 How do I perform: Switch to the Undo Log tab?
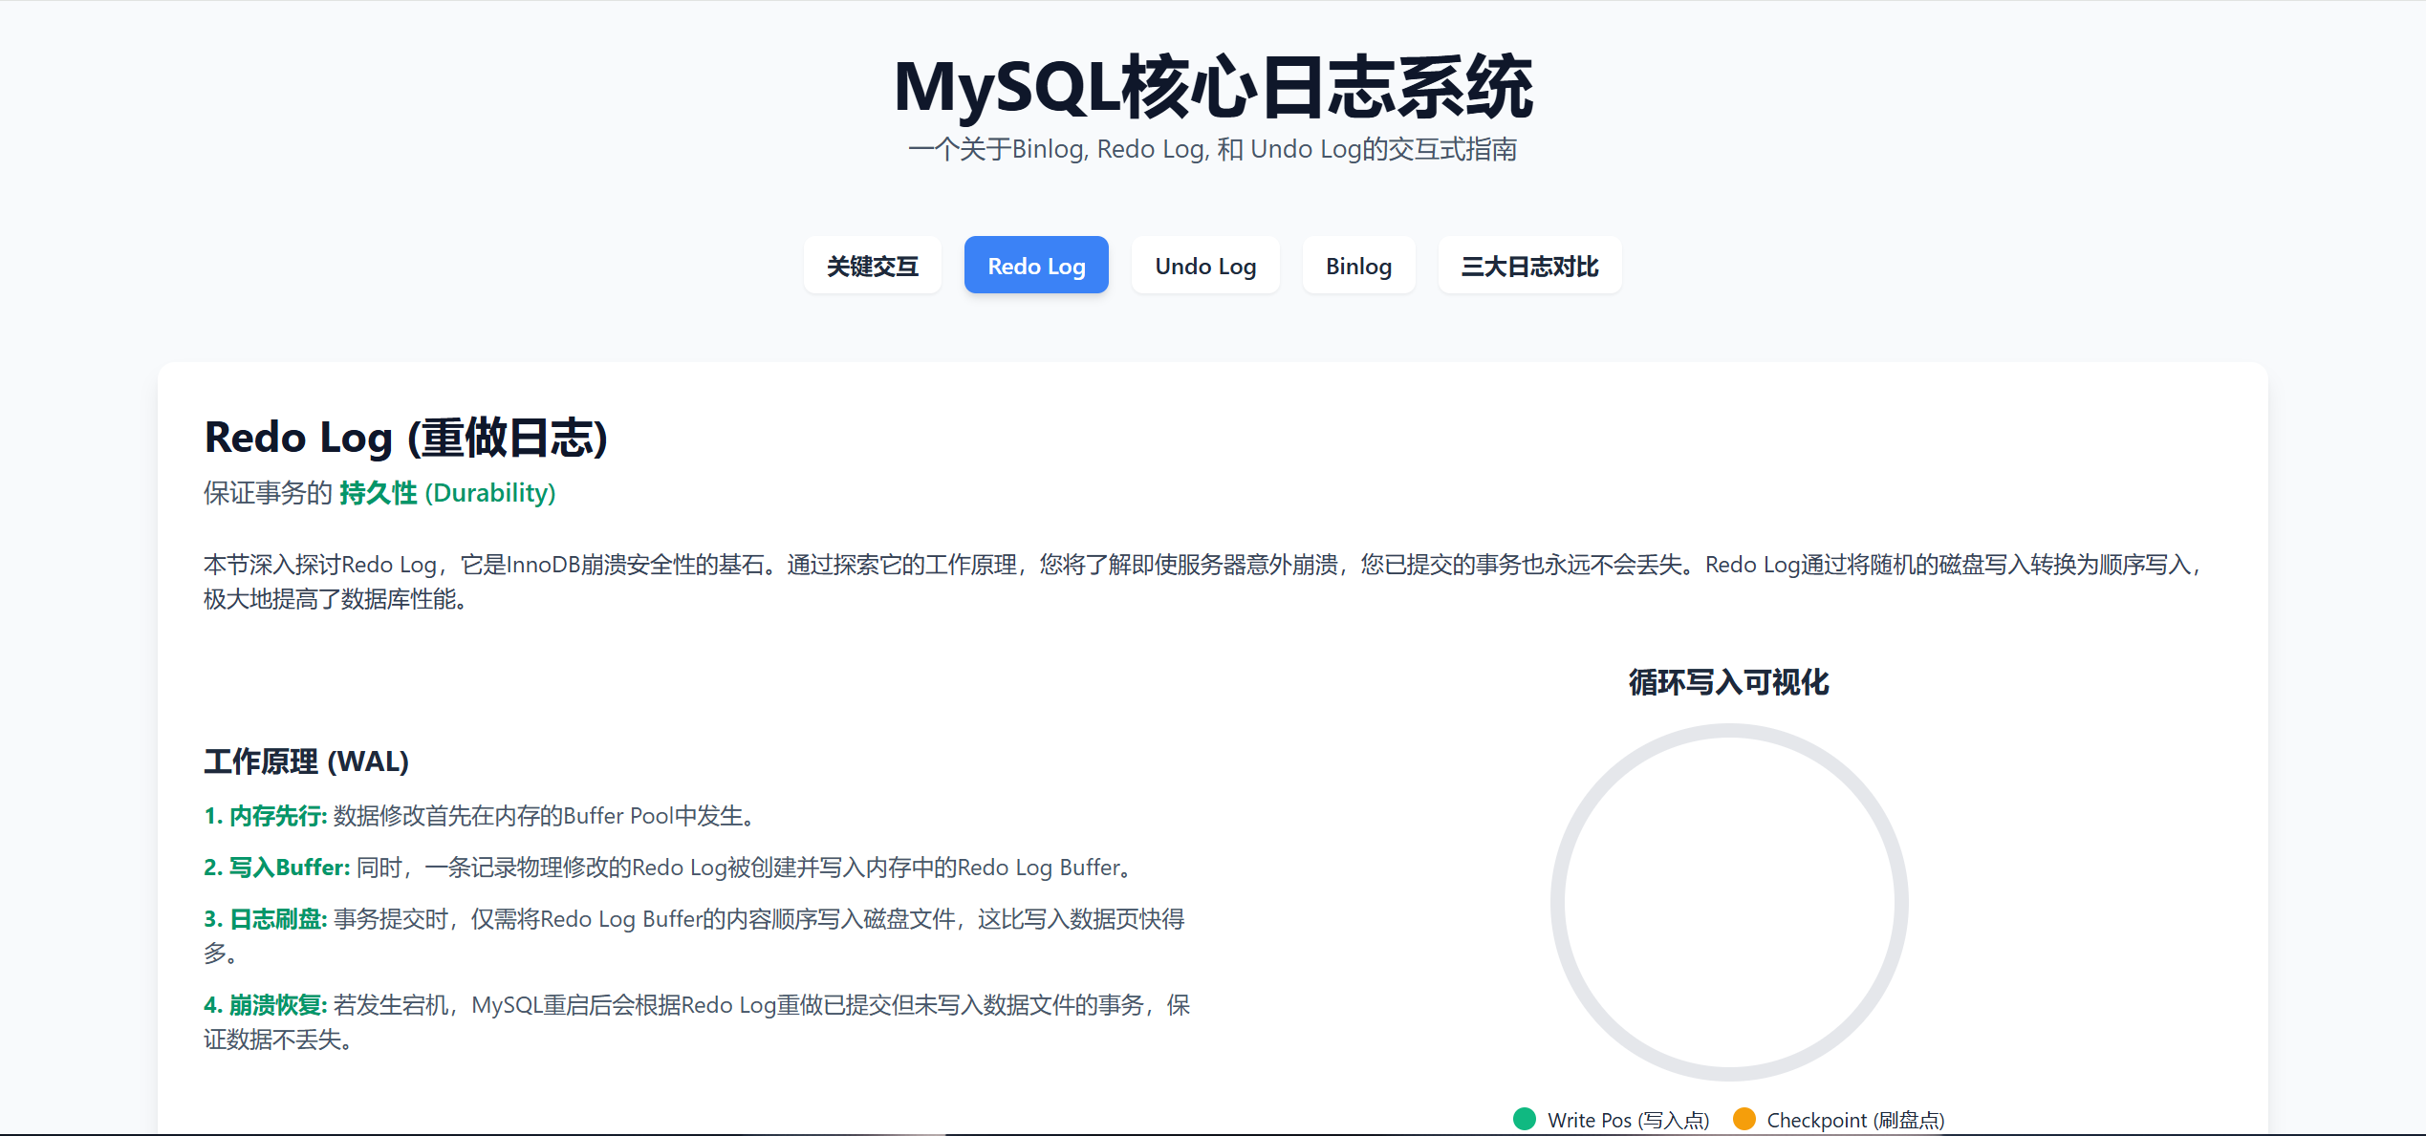pos(1205,266)
